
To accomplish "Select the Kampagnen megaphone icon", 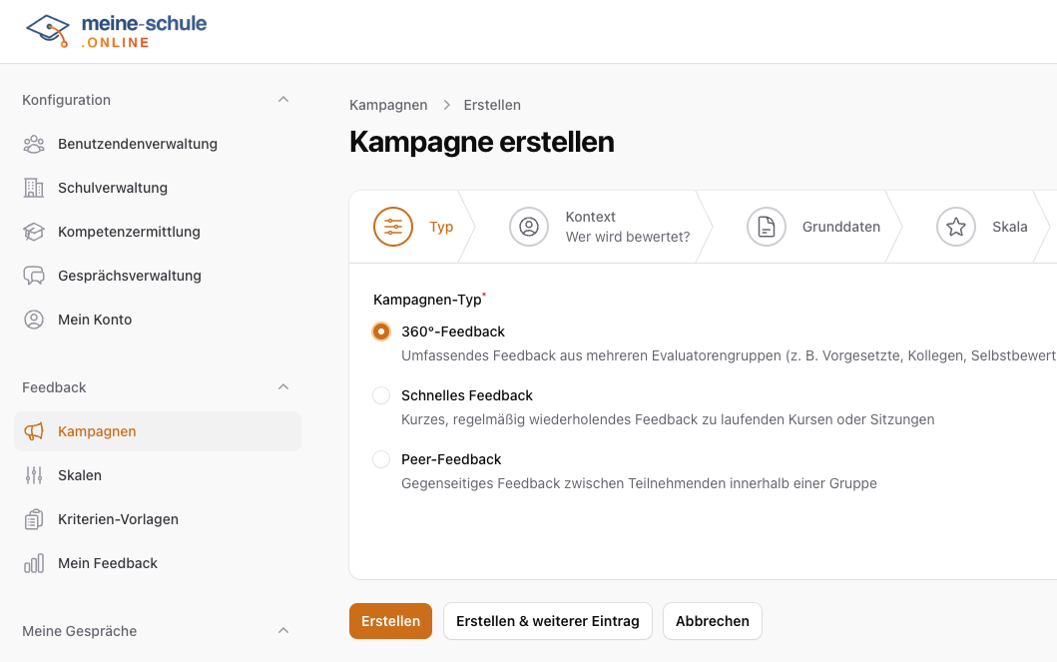I will click(34, 430).
